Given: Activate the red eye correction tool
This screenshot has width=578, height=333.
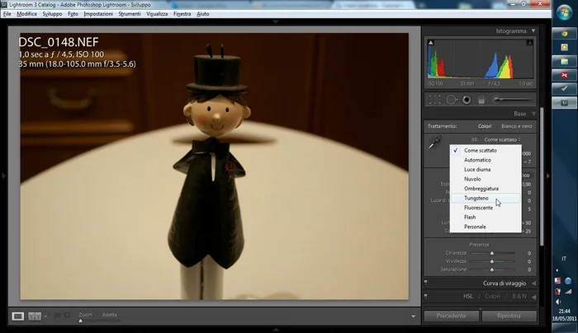Looking at the screenshot, I should (x=467, y=100).
